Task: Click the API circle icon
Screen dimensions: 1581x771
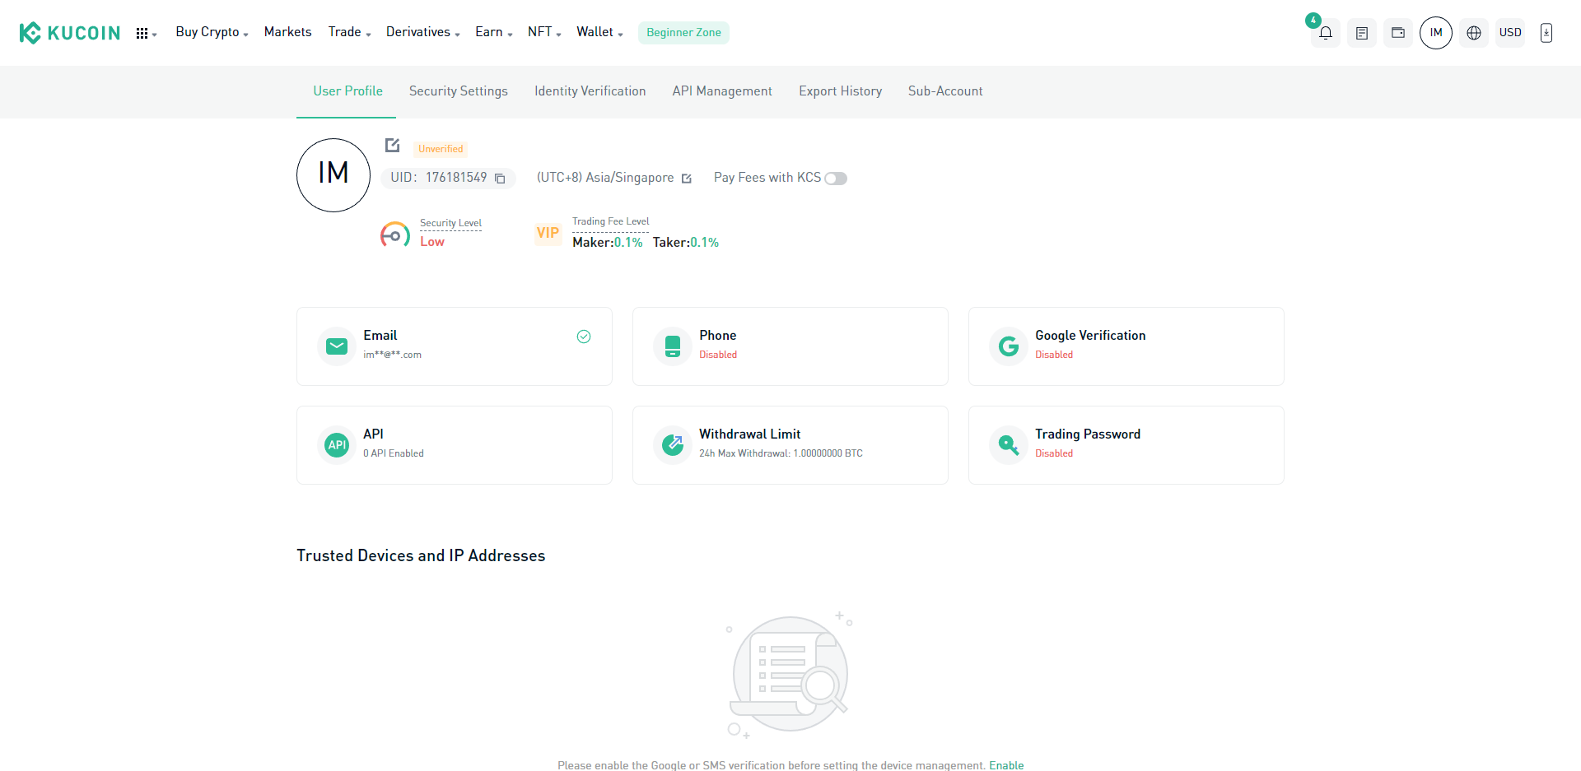Action: pyautogui.click(x=337, y=445)
